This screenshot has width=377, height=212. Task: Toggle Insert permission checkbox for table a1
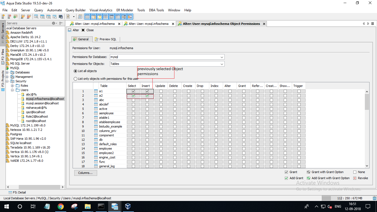pyautogui.click(x=147, y=91)
